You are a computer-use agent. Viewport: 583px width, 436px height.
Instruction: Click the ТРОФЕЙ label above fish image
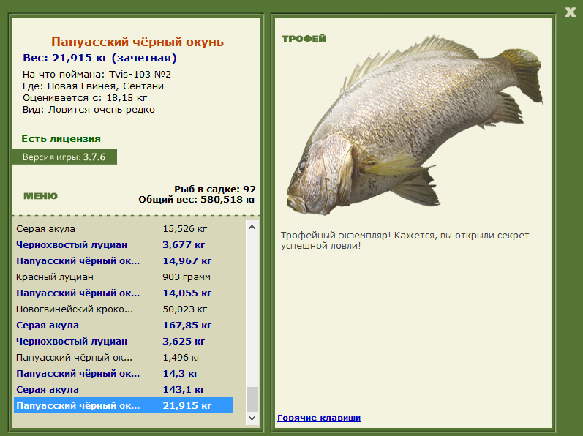click(x=304, y=39)
